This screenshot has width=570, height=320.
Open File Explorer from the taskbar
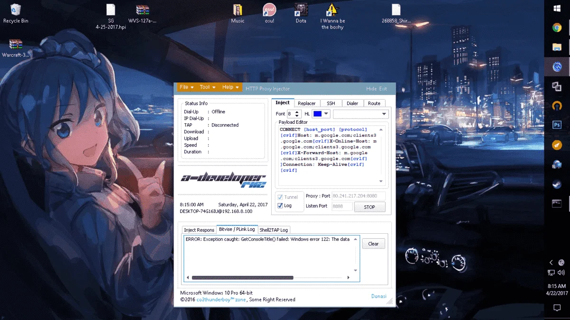point(557,47)
